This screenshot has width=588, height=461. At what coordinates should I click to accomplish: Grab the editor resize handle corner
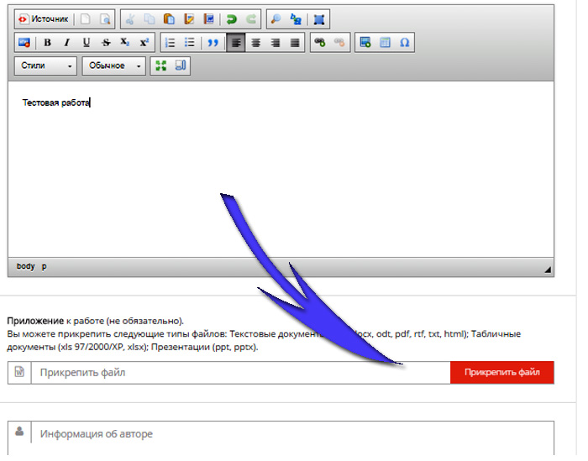pos(548,270)
